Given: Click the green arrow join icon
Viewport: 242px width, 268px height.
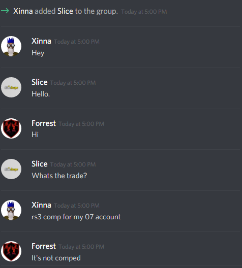Looking at the screenshot, I should point(5,11).
